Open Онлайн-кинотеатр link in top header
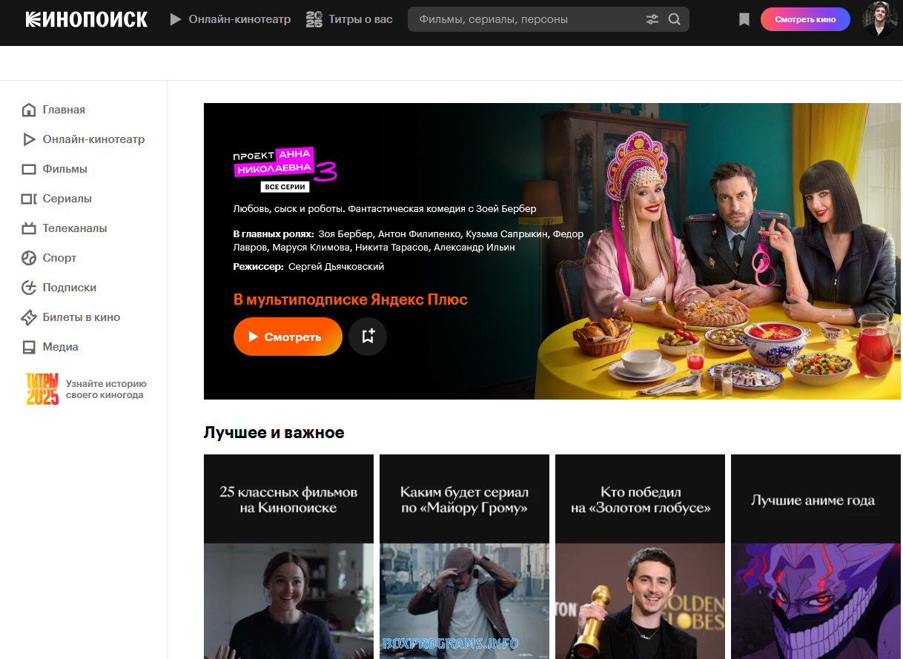Screen dimensions: 903x659 (231, 19)
